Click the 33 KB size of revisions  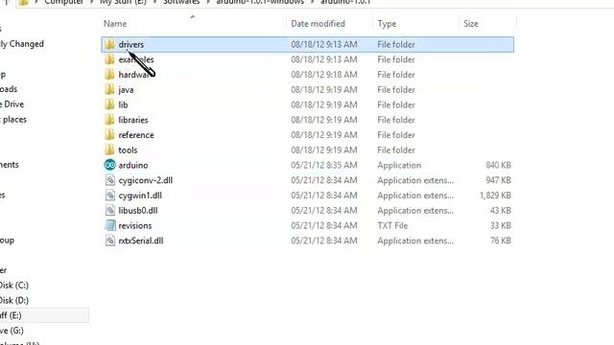[x=501, y=225]
